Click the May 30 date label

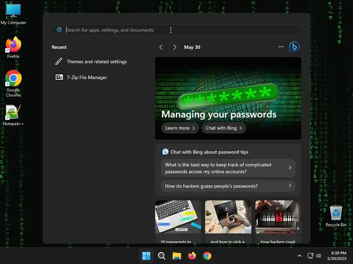pos(192,47)
